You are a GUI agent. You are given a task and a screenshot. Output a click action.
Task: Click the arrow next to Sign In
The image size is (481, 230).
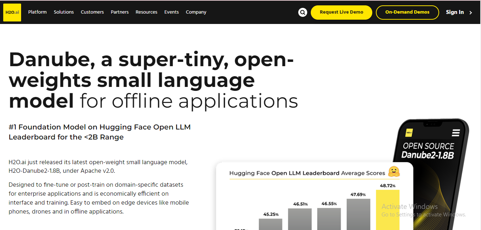(471, 13)
